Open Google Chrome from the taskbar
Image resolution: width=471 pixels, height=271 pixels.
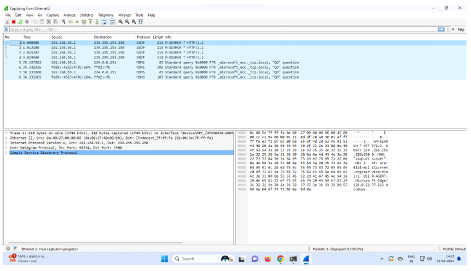pos(280,259)
